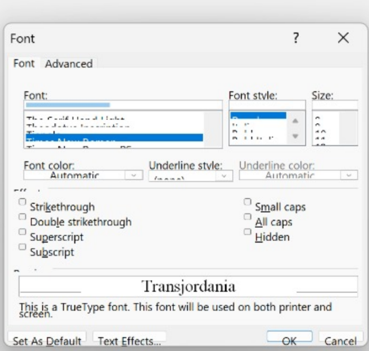Screen dimensions: 369x351
Task: Click the Font style input field
Action: (267, 105)
